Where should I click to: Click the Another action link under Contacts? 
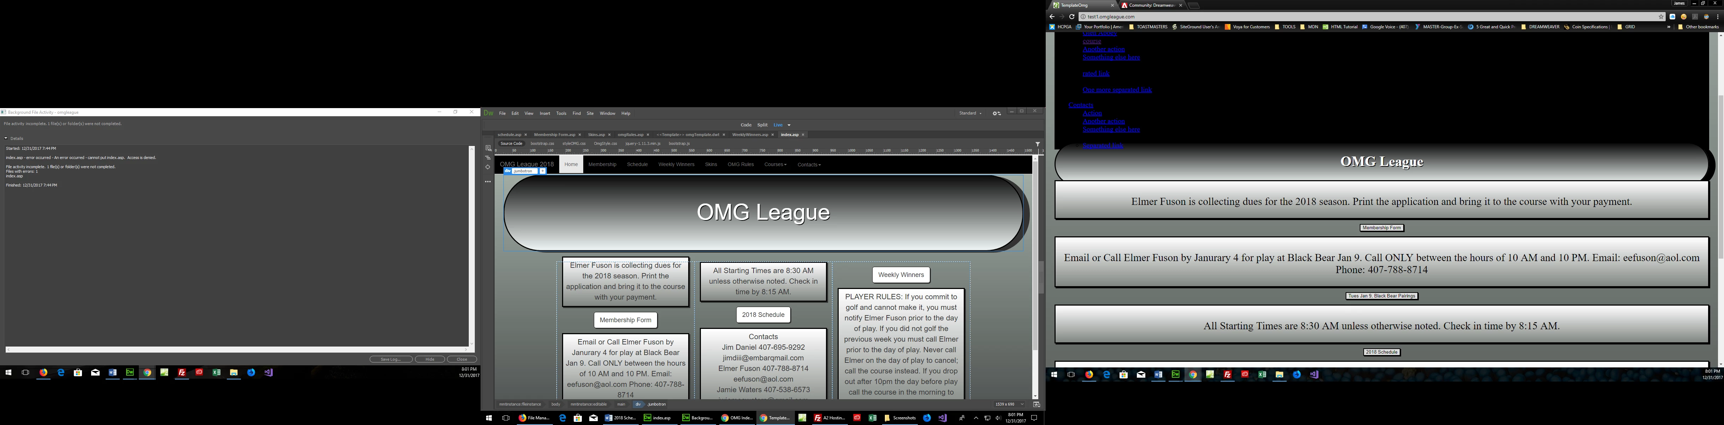(1104, 121)
